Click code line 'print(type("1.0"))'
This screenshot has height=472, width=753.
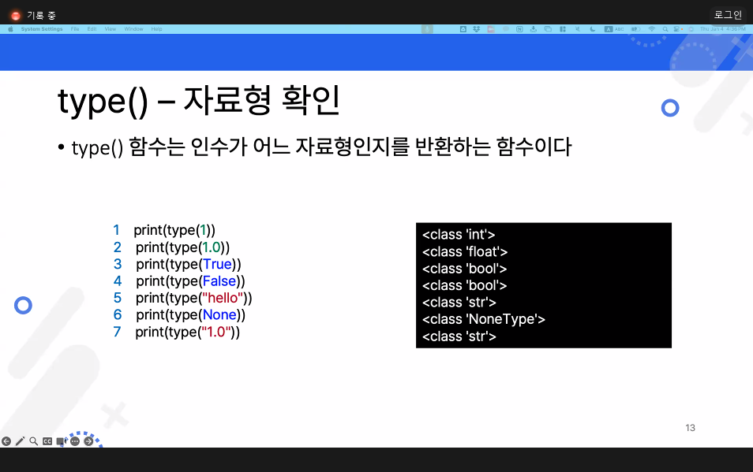(187, 332)
